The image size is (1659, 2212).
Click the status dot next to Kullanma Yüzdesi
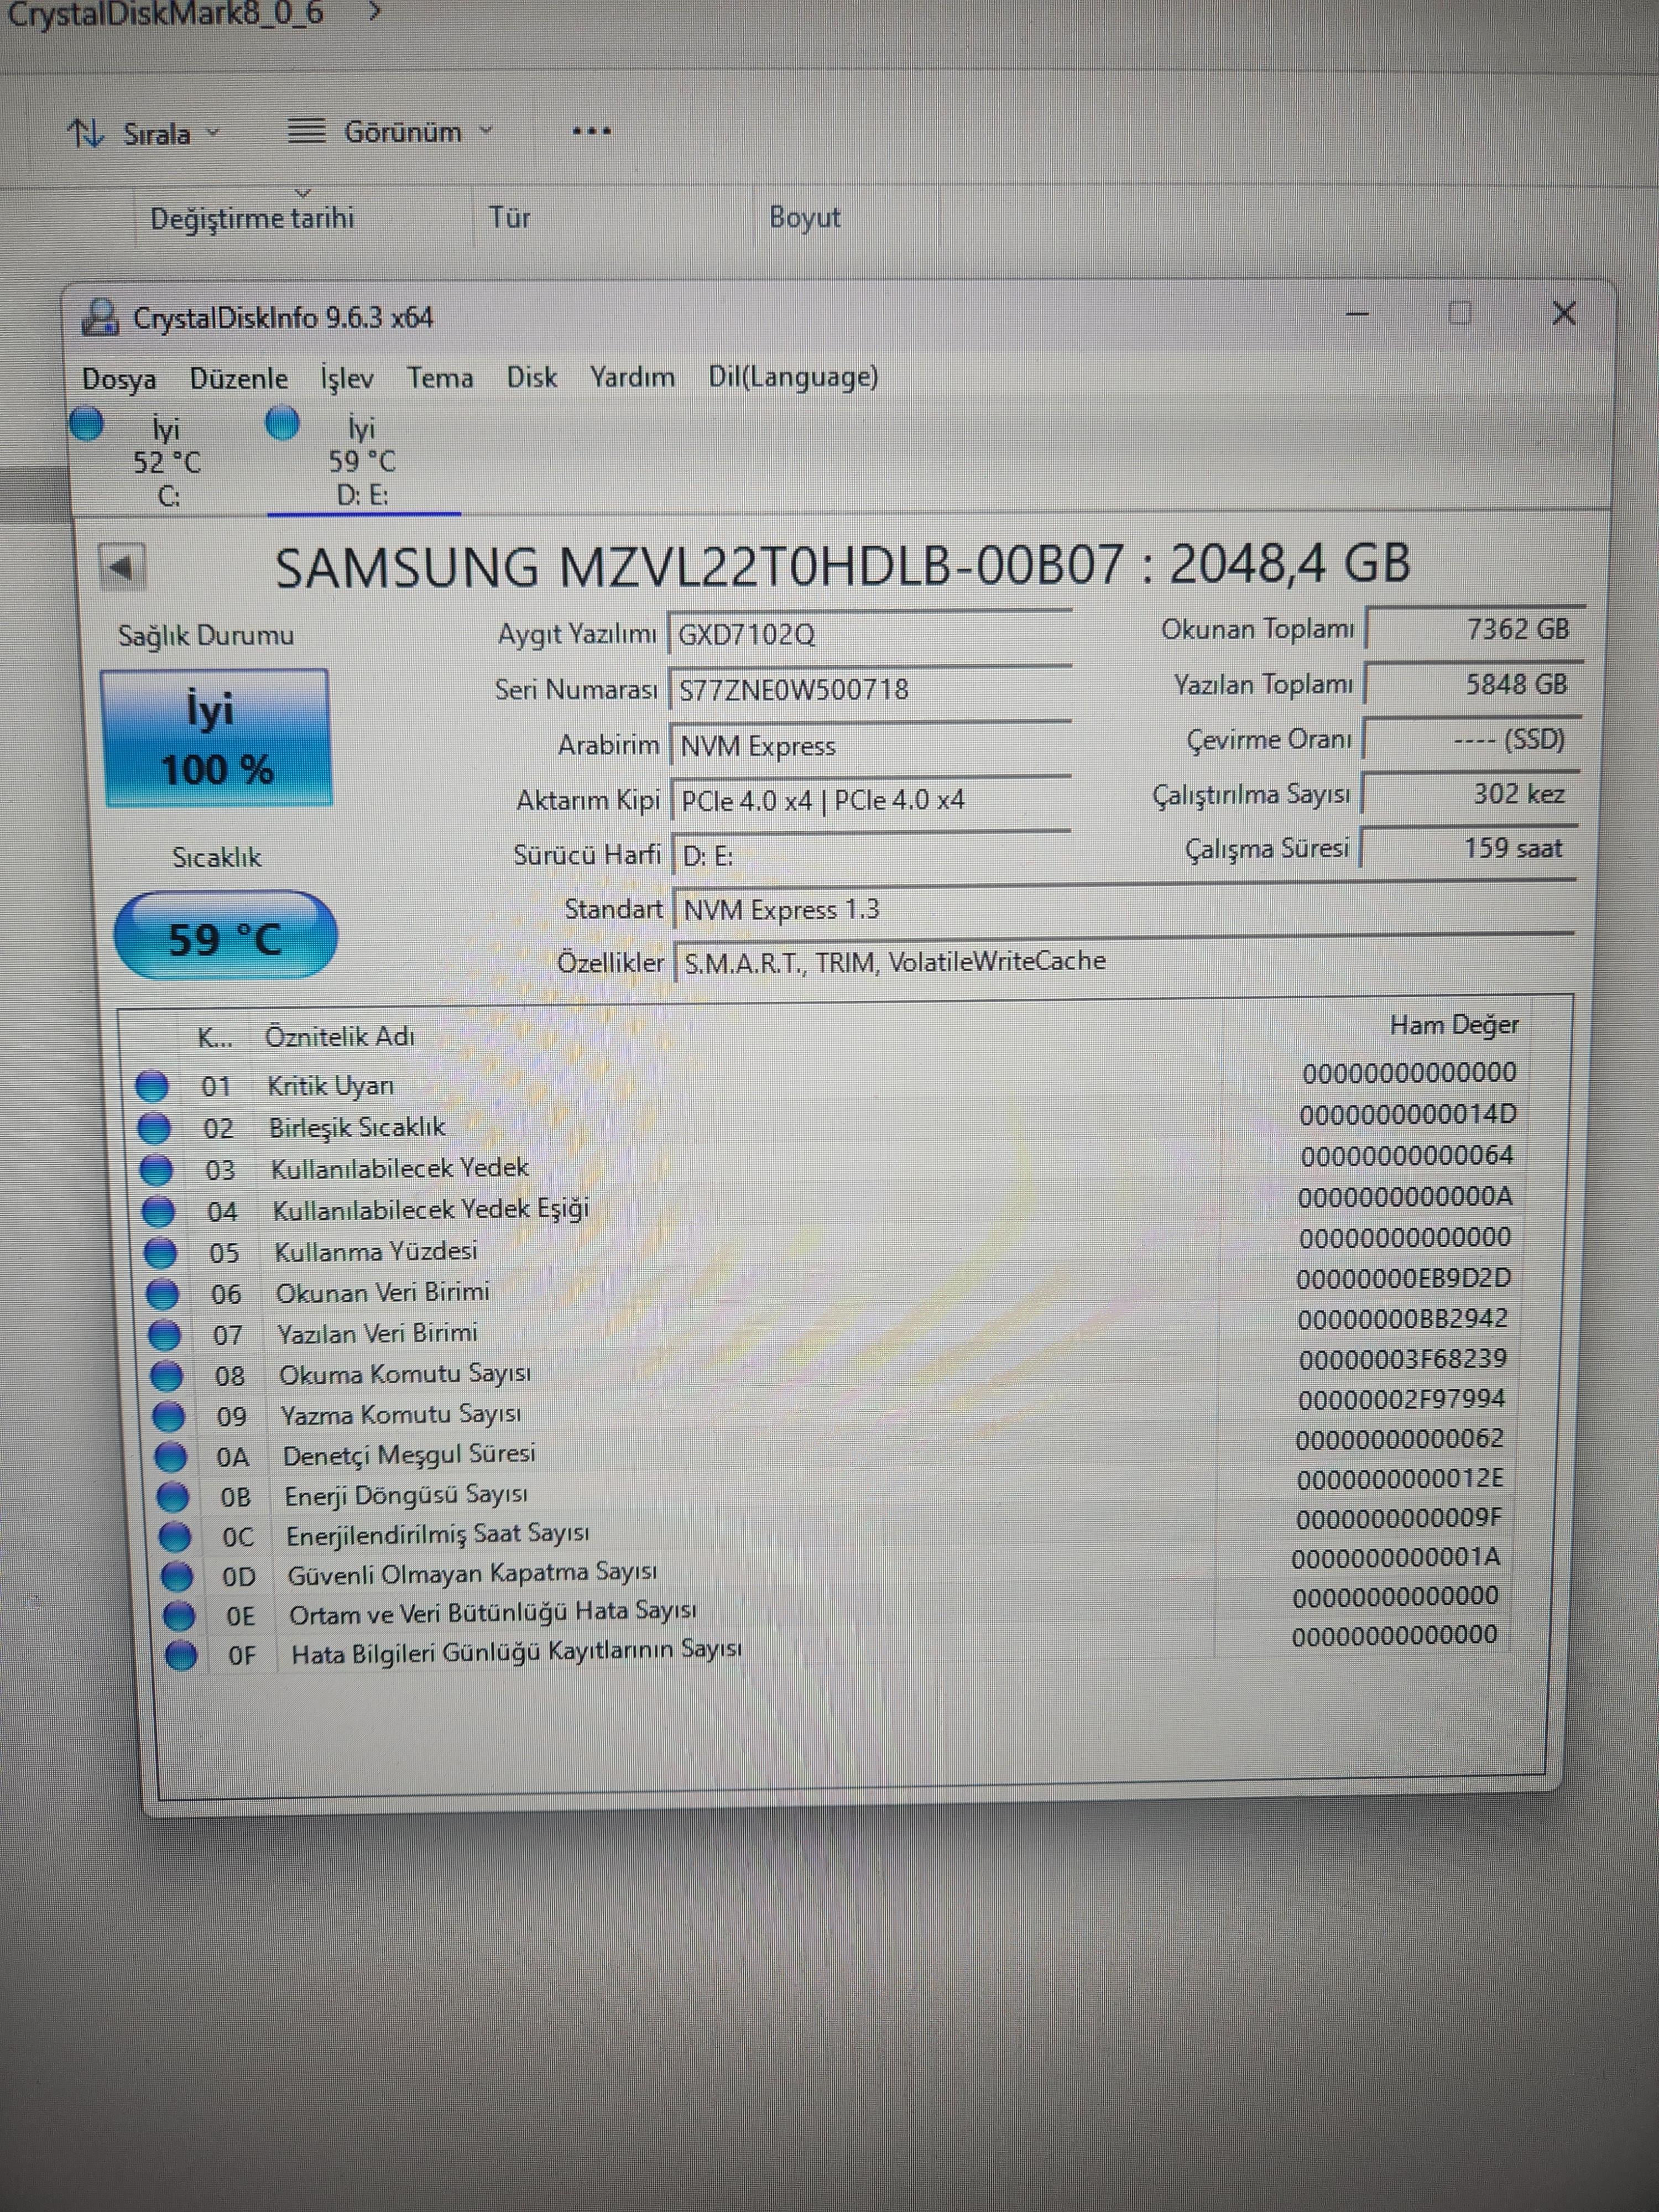coord(160,1252)
